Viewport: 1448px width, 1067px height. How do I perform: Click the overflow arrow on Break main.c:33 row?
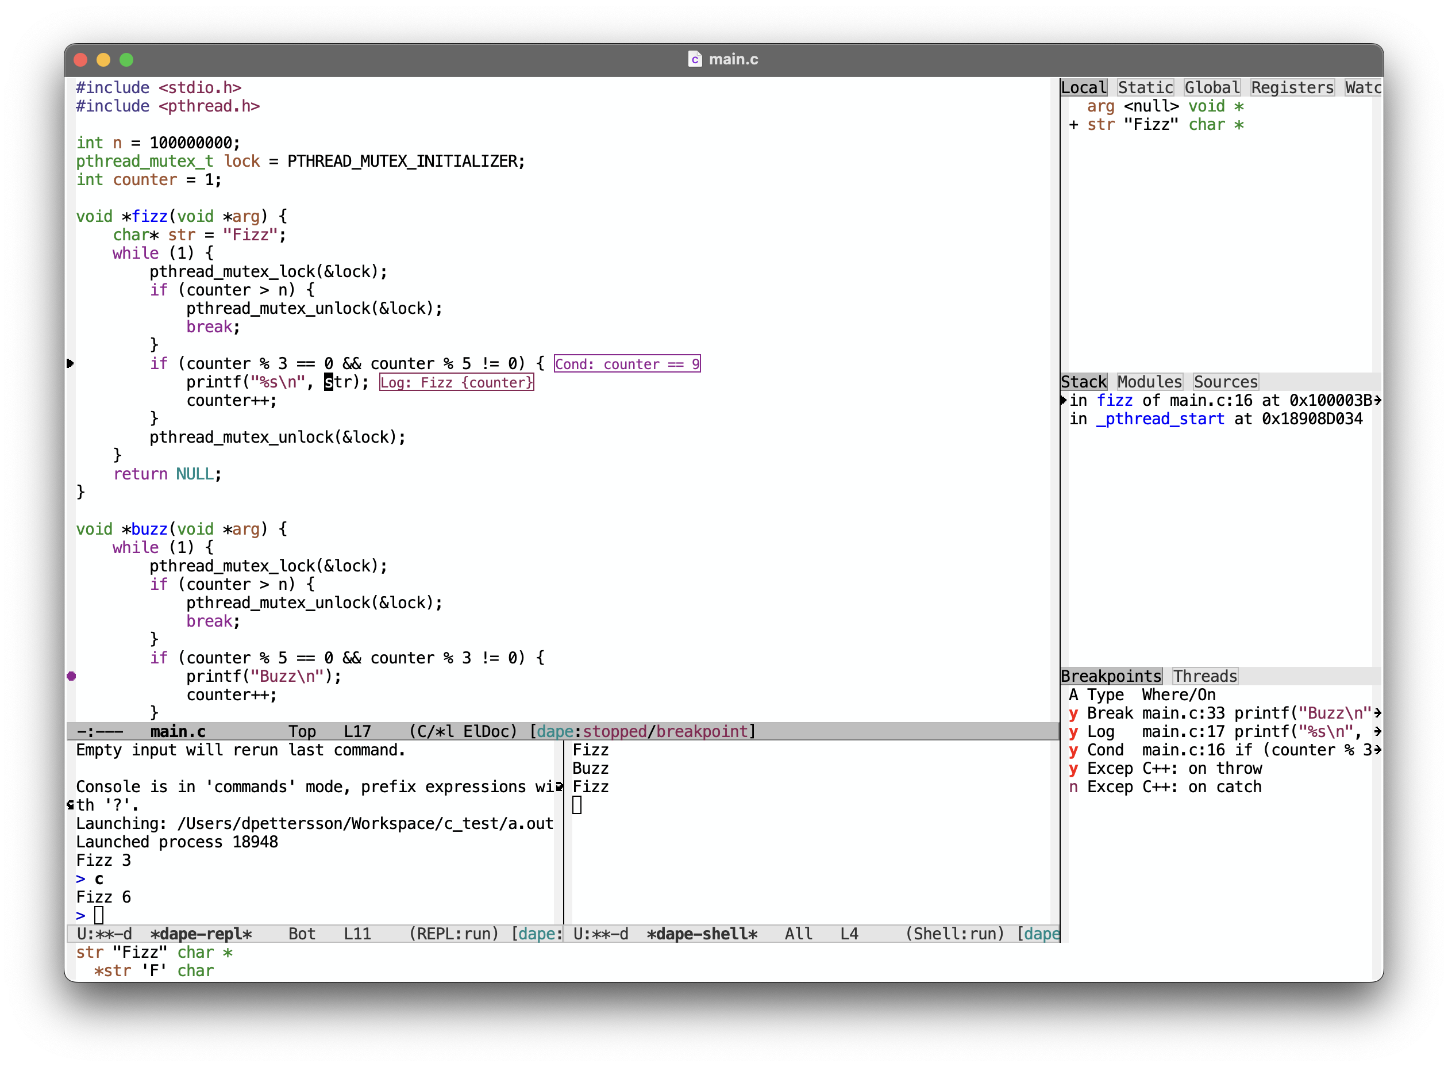tap(1377, 713)
